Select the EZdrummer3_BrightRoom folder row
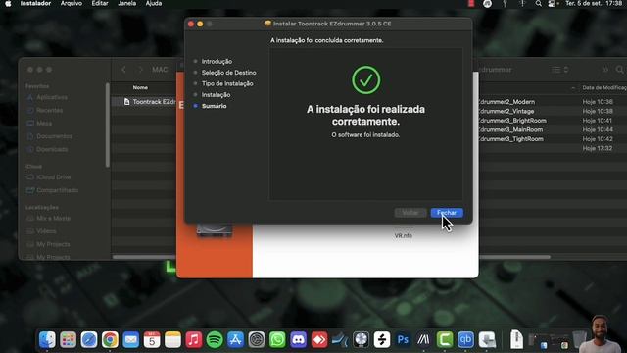The height and width of the screenshot is (353, 627). [x=552, y=120]
